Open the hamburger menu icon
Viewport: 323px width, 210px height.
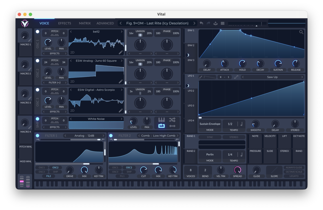[x=223, y=23]
